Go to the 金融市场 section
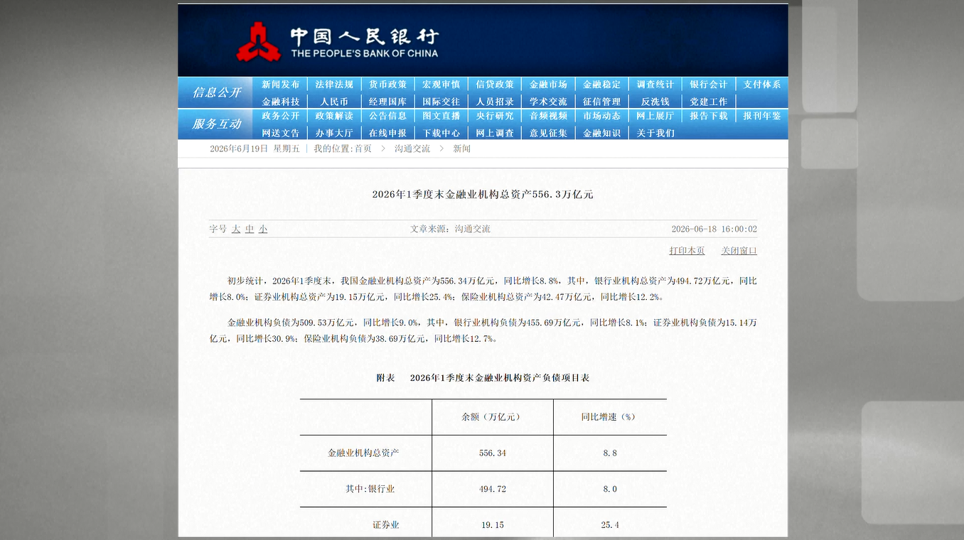This screenshot has height=540, width=964. (548, 85)
